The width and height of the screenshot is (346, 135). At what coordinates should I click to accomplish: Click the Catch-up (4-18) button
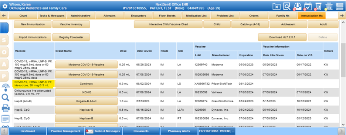tap(250, 24)
